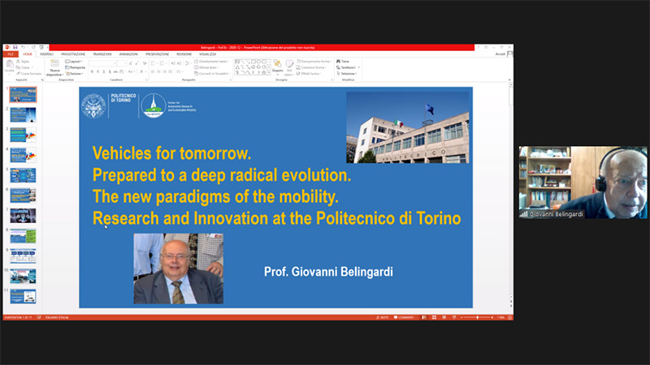The image size is (650, 365).
Task: Switch to the PRESENTAZIONE tab
Action: coord(157,54)
